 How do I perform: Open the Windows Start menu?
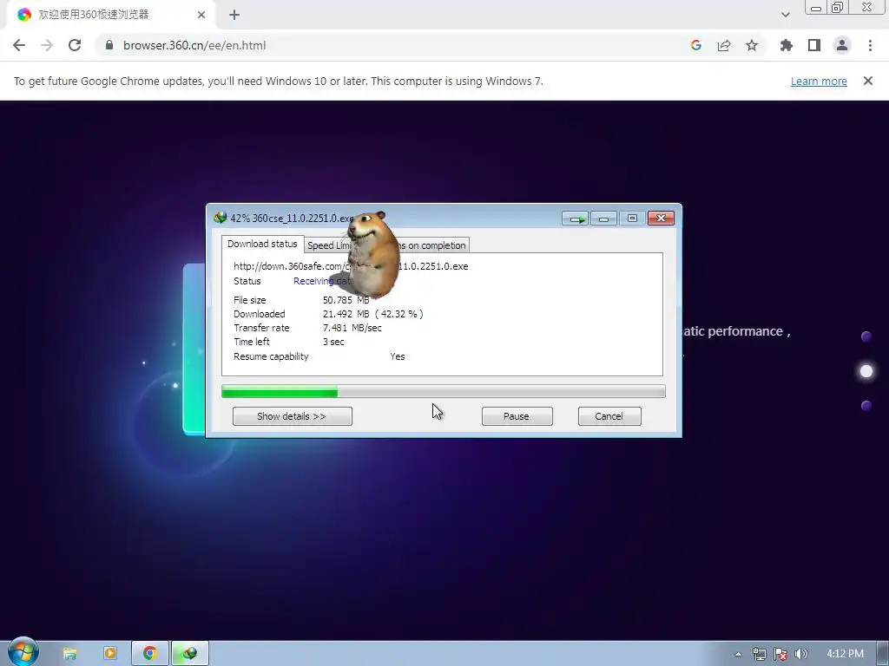pyautogui.click(x=23, y=652)
